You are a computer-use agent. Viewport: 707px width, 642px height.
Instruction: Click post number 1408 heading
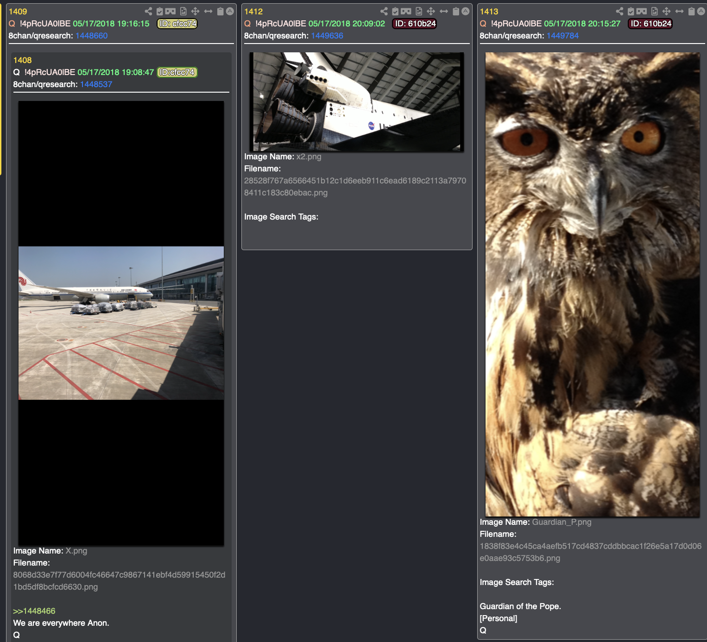(x=23, y=60)
